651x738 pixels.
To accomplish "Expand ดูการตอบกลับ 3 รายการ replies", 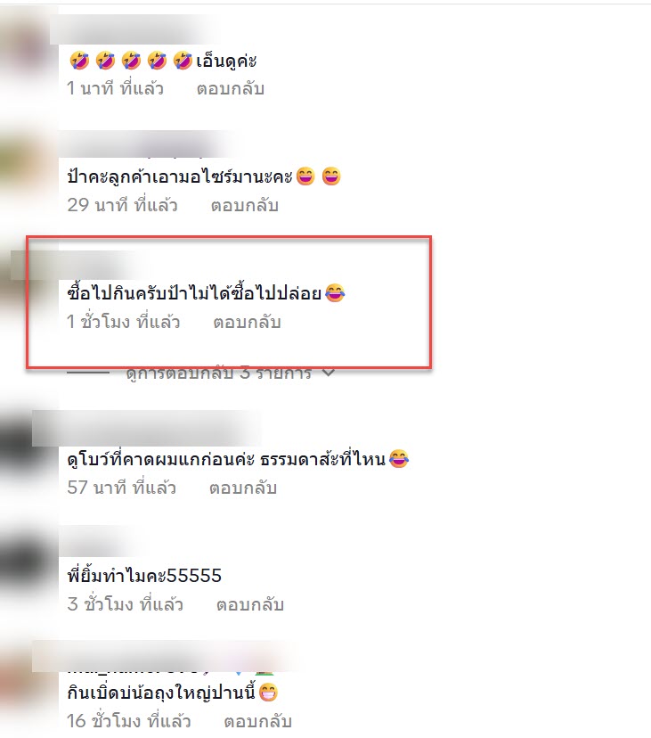I will pos(219,373).
